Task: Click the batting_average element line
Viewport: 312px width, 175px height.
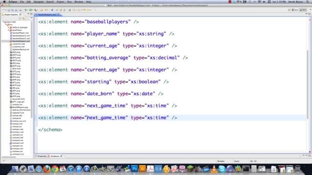Action: tap(113, 58)
